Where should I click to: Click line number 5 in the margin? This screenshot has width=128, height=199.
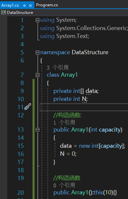click(x=22, y=53)
